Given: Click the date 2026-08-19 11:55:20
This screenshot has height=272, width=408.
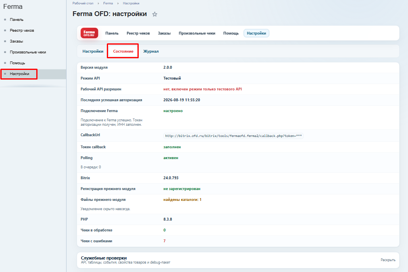Looking at the screenshot, I should tap(181, 100).
